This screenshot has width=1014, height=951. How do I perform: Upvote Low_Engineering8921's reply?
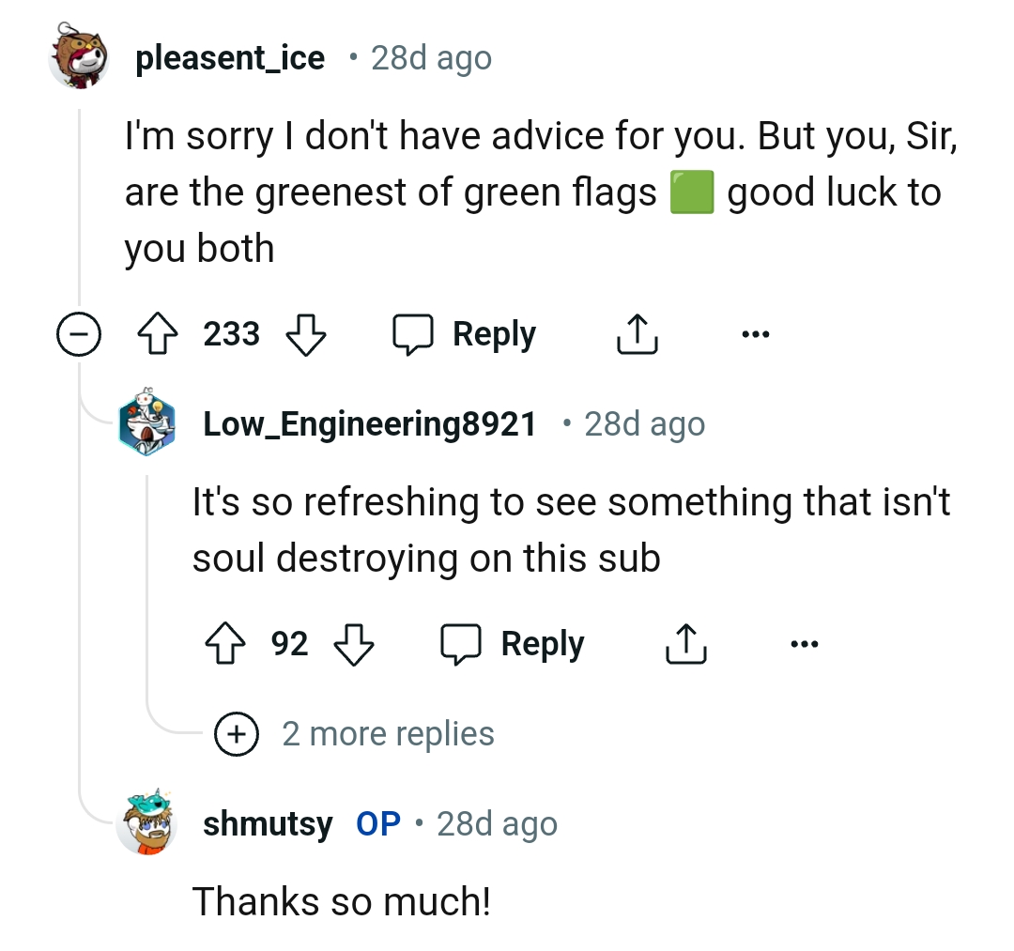(x=223, y=644)
